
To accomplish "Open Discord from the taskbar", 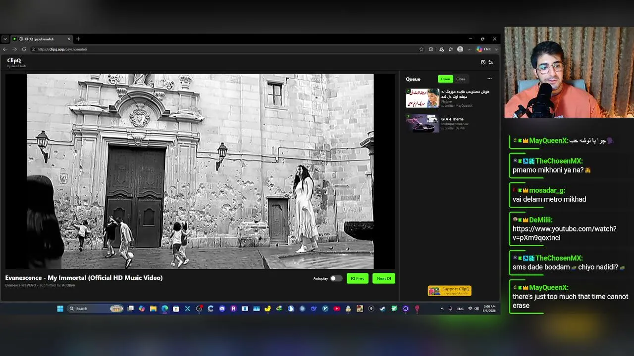I will 222,309.
